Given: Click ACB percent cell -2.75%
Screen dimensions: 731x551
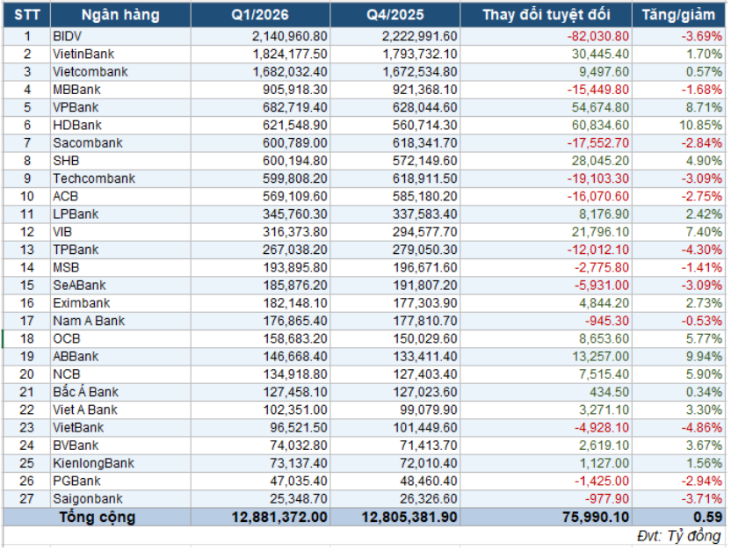Looking at the screenshot, I should click(678, 196).
